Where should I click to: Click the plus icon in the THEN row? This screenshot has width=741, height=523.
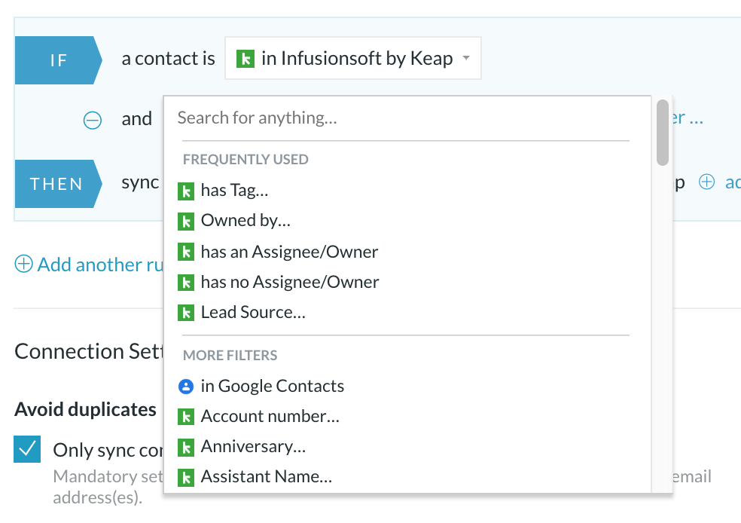click(706, 182)
